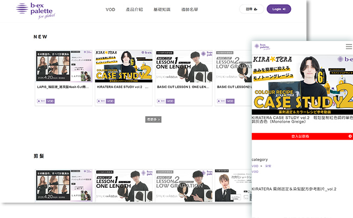Open hamburger menu in mobile preview
Screen dimensions: 353x218
coord(349,47)
